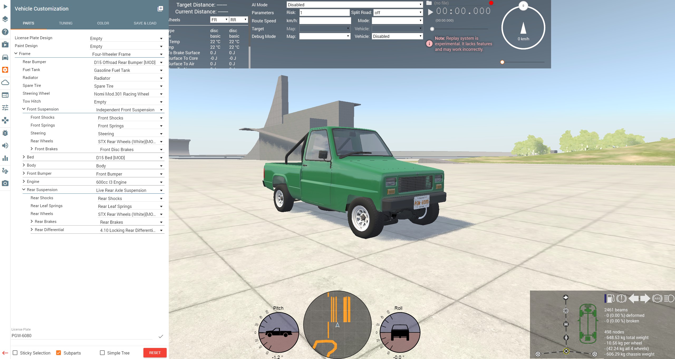Expand the Engine parts tree
The width and height of the screenshot is (675, 359).
tap(24, 182)
